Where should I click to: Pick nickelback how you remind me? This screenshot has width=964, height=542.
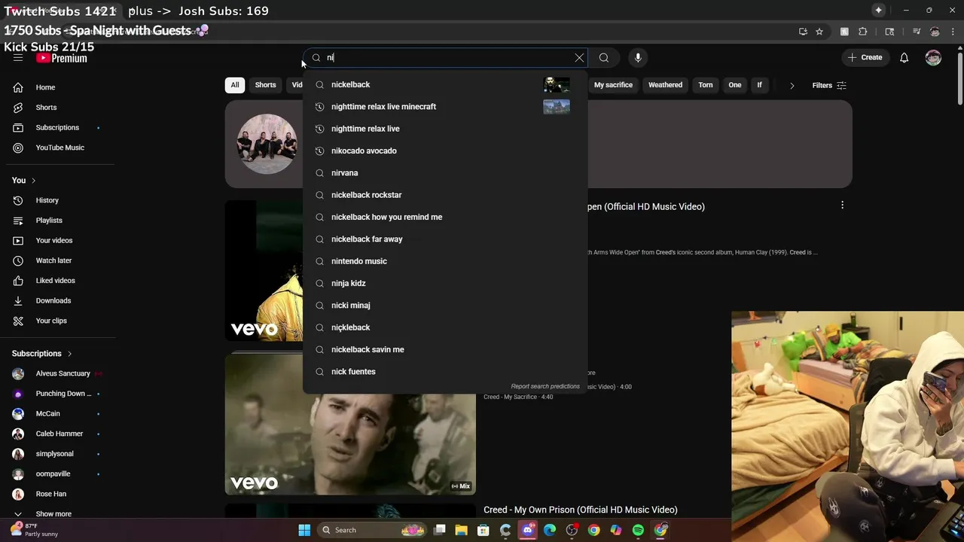click(445, 217)
